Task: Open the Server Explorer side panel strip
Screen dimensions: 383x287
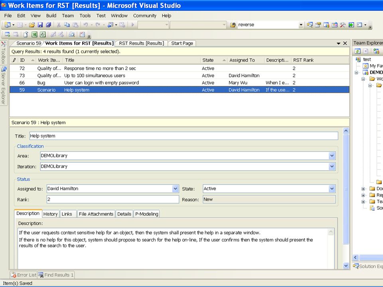Action: [4, 85]
